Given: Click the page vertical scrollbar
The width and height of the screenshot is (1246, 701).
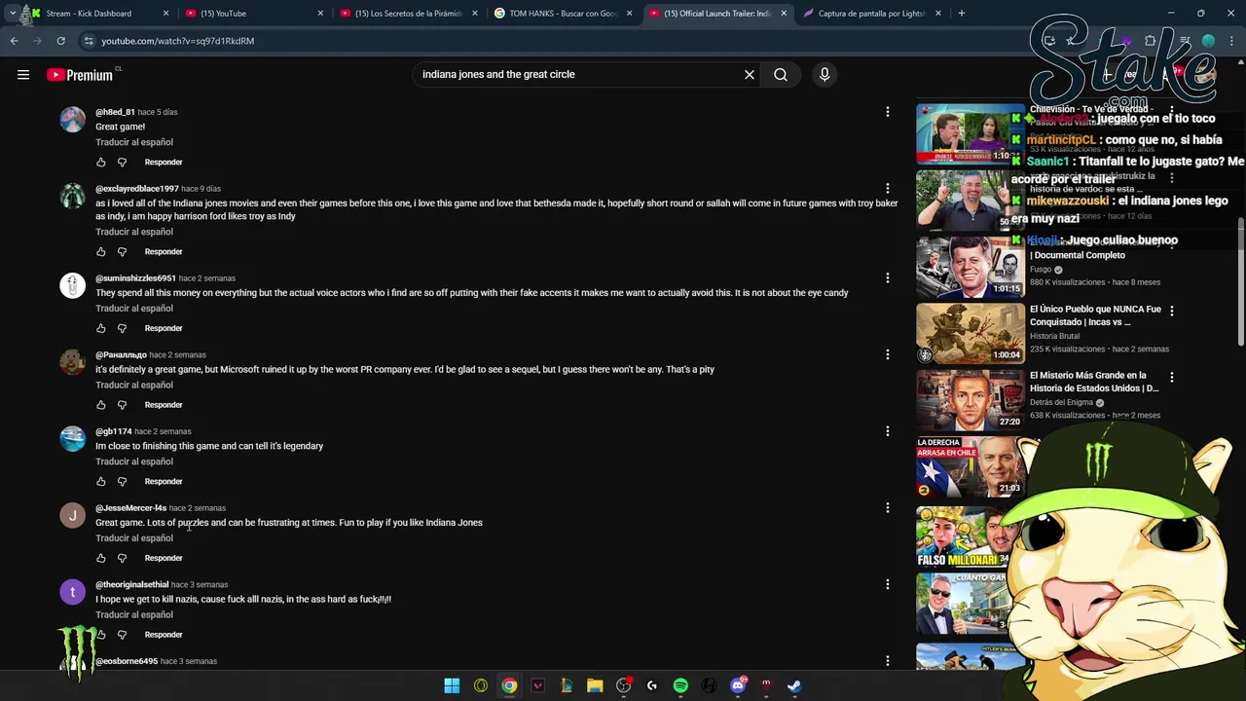Looking at the screenshot, I should [1241, 282].
